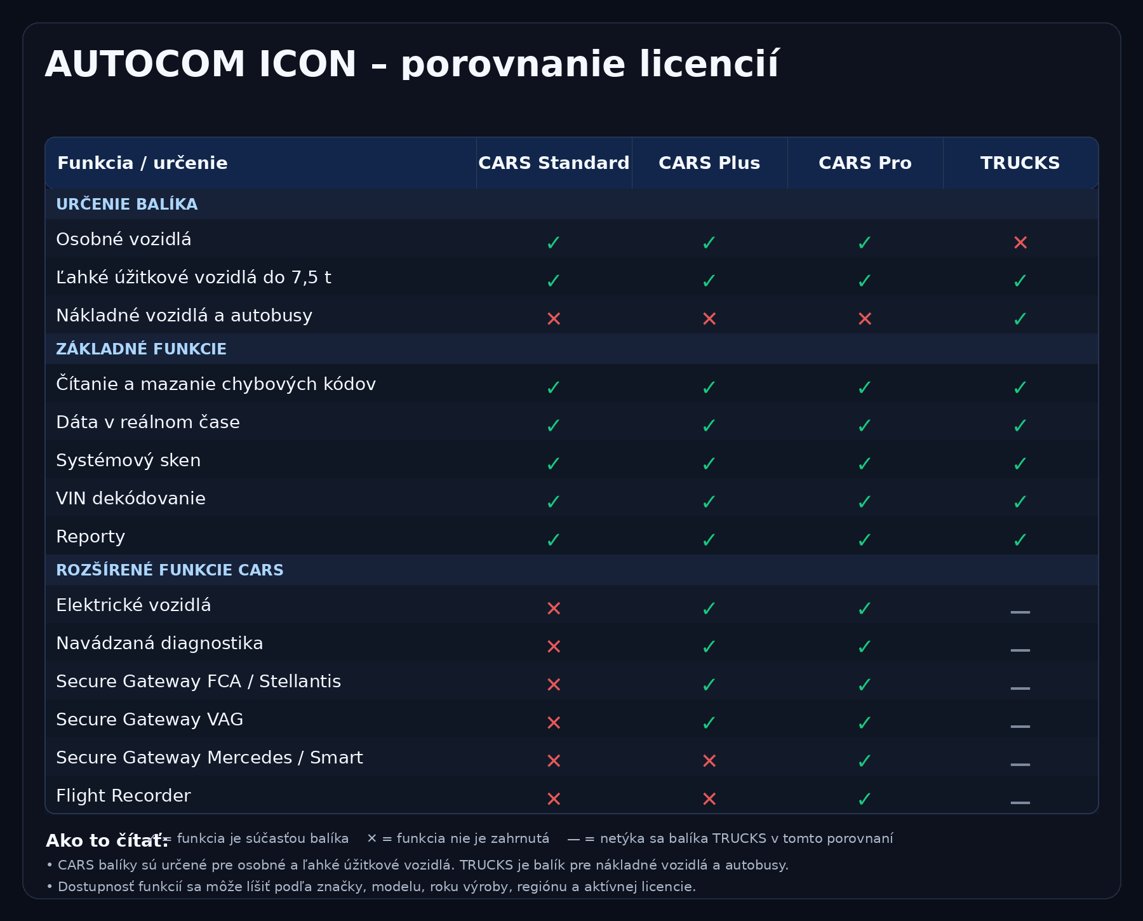Viewport: 1143px width, 921px height.
Task: Click the Funkcia / určenie header cell
Action: [142, 163]
